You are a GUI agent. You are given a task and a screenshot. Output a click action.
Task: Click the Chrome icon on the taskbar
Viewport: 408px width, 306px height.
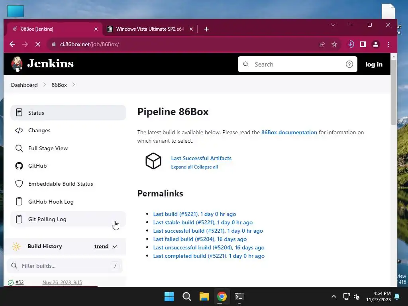[222, 296]
